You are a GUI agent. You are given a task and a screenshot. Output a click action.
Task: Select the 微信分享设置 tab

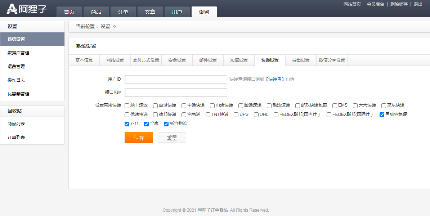tap(332, 60)
